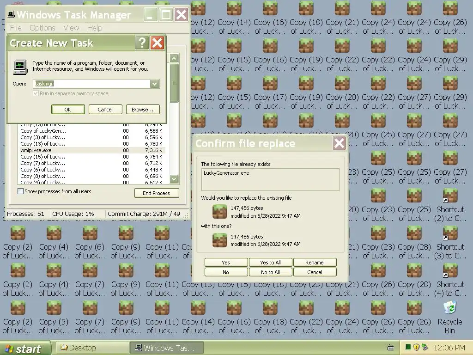Click the LuckyGenerator.exe file name text

point(226,173)
